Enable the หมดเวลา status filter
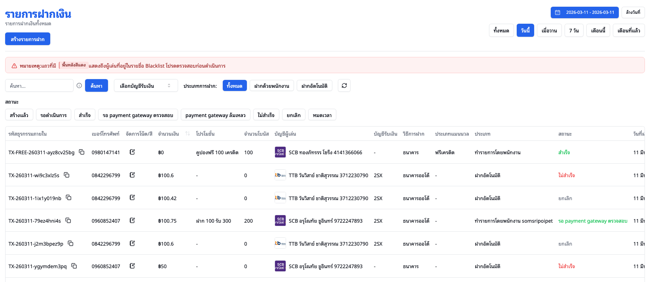Screen dimensions: 656x282 pyautogui.click(x=322, y=115)
